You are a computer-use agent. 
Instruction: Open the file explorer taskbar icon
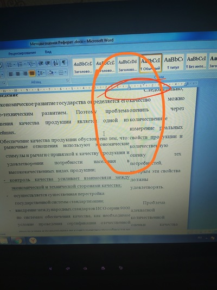4,241
